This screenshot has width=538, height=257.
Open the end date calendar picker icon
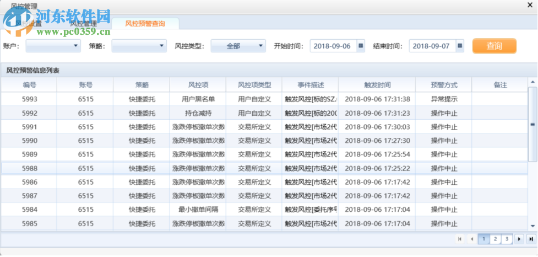pos(460,46)
